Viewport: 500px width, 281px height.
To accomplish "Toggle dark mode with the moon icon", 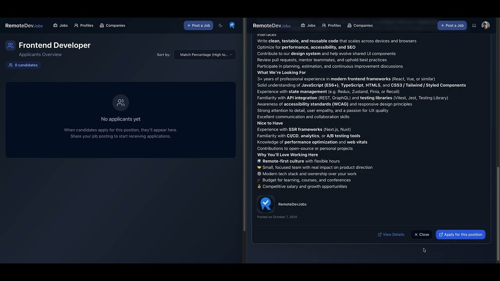I will [x=220, y=25].
